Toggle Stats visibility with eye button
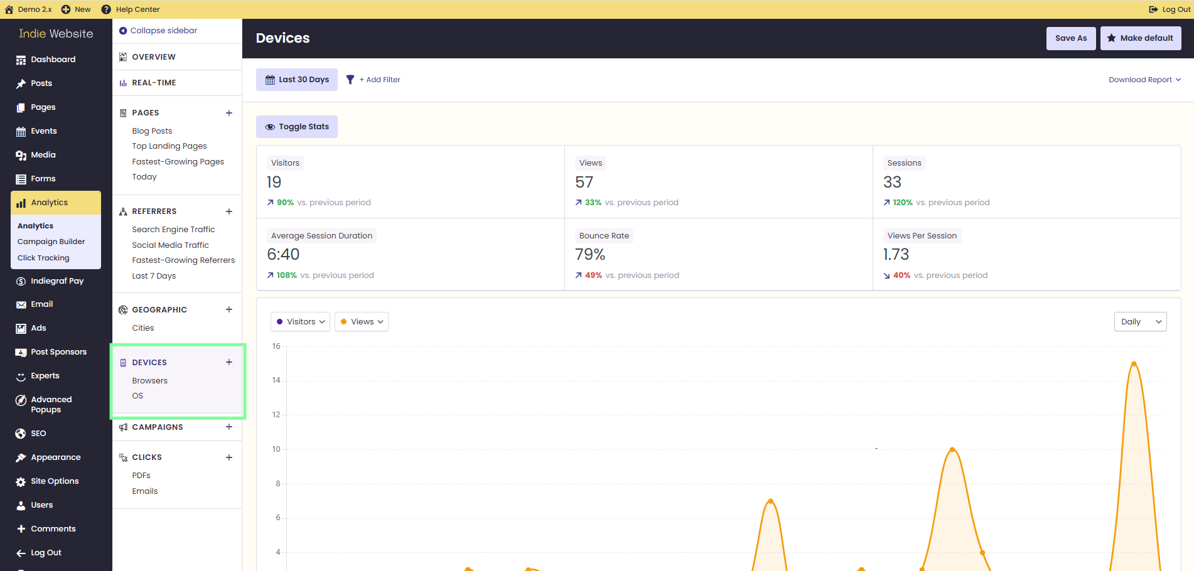 point(297,127)
